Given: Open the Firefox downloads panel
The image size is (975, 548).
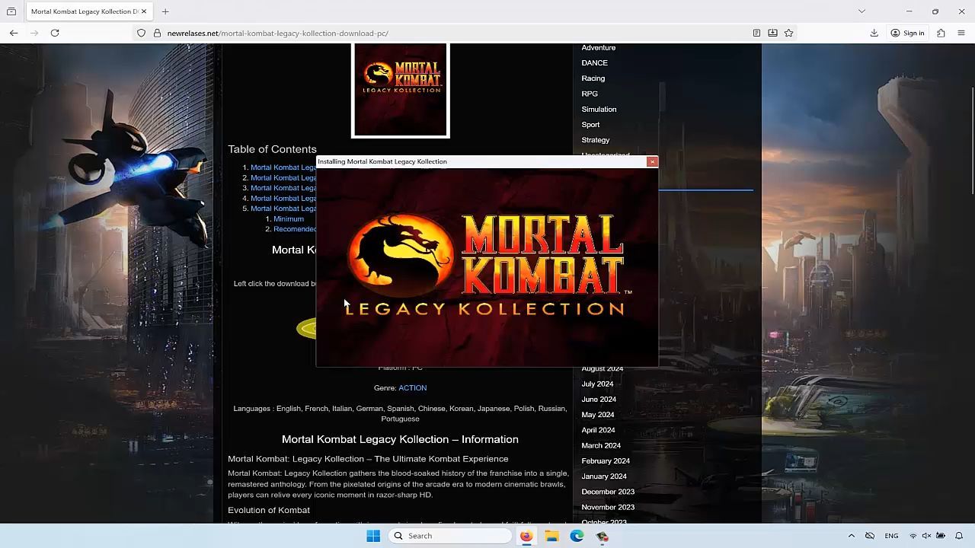Looking at the screenshot, I should (x=874, y=33).
